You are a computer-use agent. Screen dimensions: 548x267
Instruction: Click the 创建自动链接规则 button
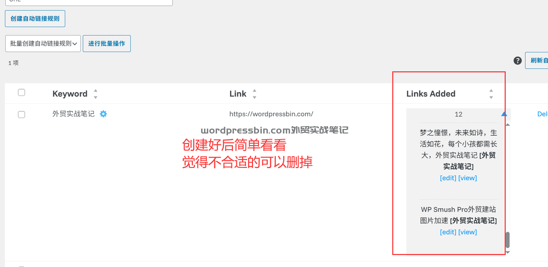pyautogui.click(x=35, y=19)
